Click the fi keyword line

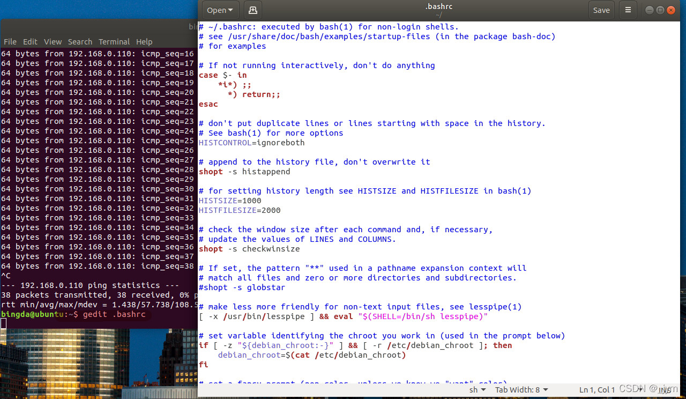pos(203,365)
